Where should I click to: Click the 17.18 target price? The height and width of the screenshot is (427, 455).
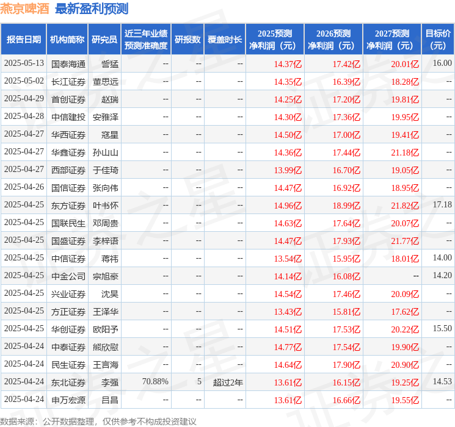442,204
